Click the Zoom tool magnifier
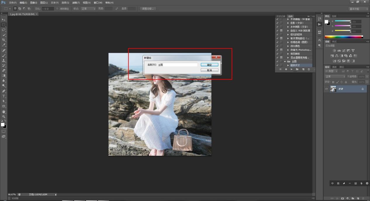The height and width of the screenshot is (201, 370). (4, 117)
